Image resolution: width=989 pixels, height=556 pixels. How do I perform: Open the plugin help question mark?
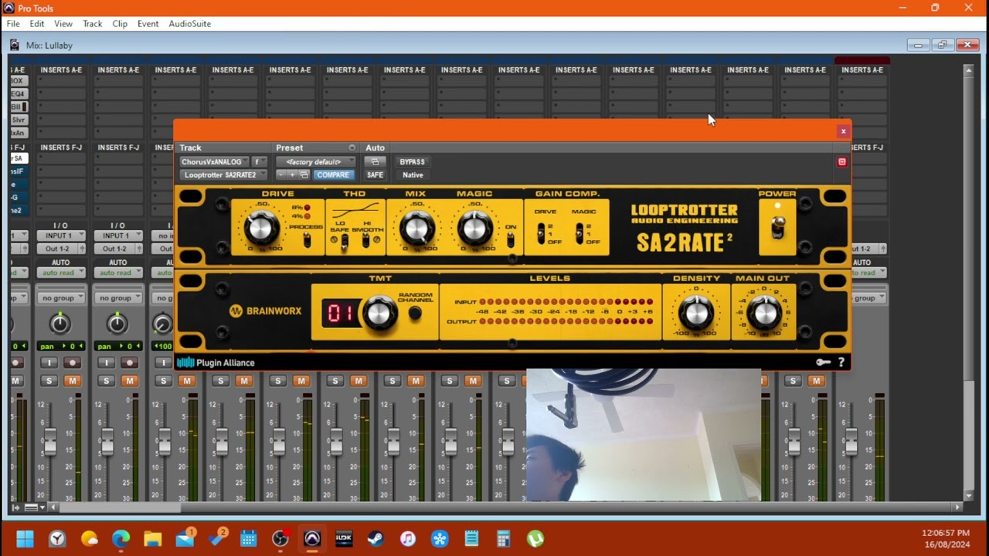841,362
